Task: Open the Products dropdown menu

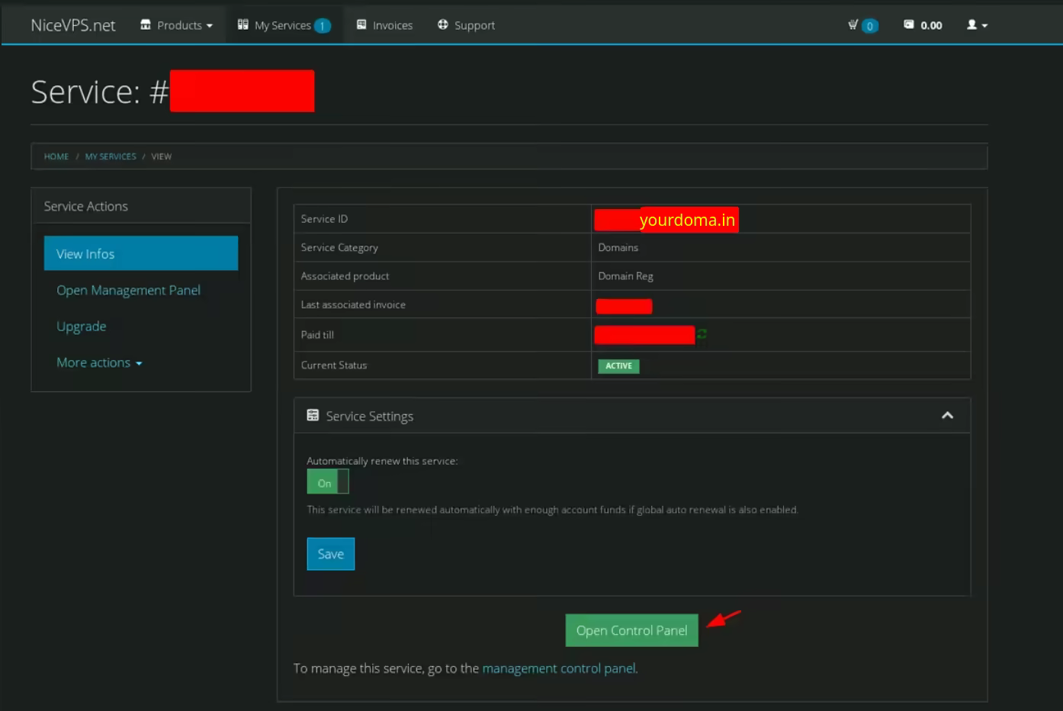Action: click(176, 25)
